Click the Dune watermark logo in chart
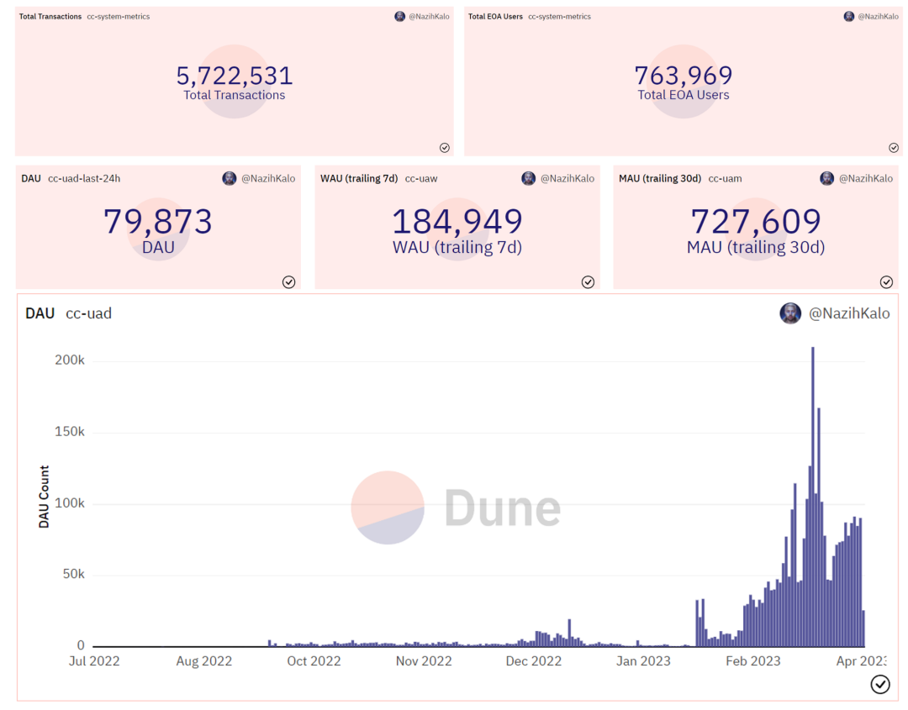 point(457,508)
